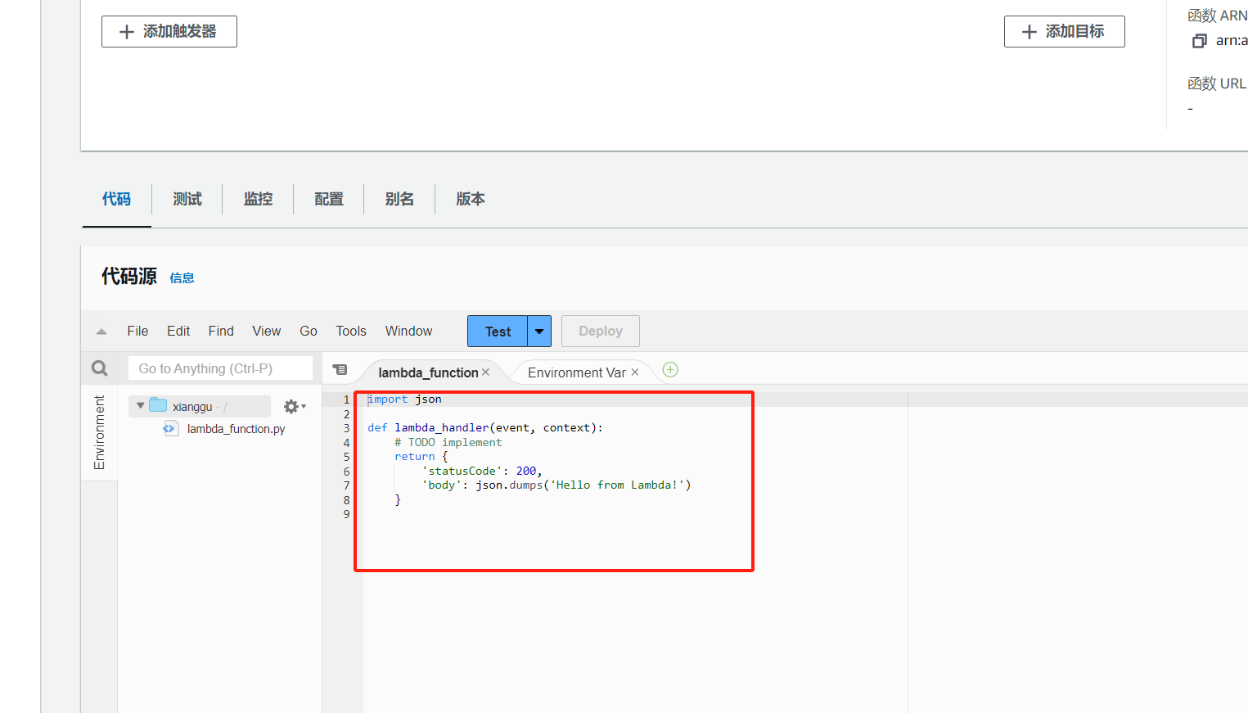
Task: Collapse the xianggu folder tree arrow
Action: click(141, 406)
